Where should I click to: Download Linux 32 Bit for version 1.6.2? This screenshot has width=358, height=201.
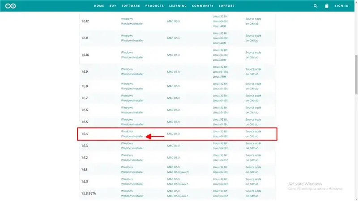click(220, 155)
